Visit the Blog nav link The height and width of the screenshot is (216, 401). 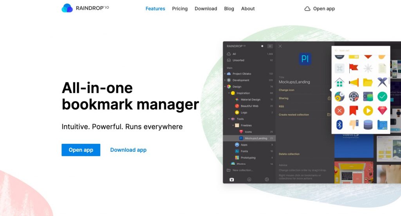click(x=229, y=9)
